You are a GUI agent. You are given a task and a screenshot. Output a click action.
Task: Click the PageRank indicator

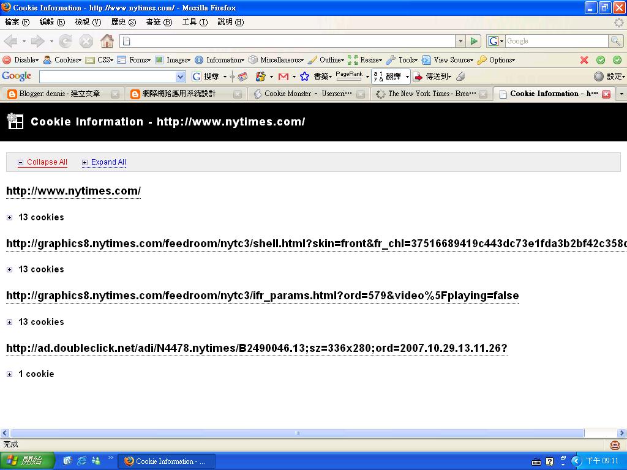point(349,75)
